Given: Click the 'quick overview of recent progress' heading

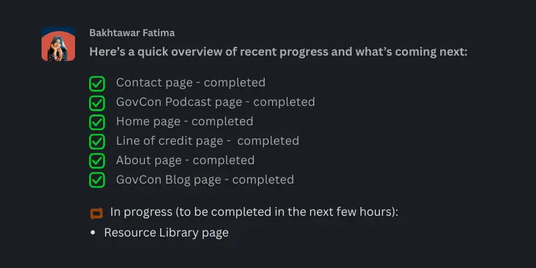Looking at the screenshot, I should tap(278, 52).
